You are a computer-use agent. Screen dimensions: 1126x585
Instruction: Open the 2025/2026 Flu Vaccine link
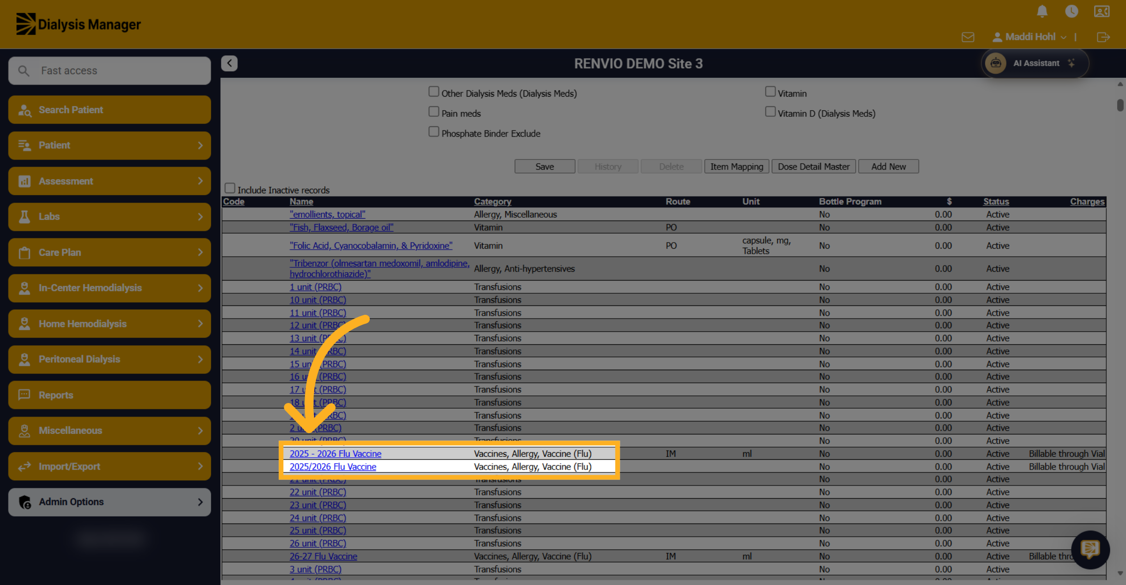333,467
